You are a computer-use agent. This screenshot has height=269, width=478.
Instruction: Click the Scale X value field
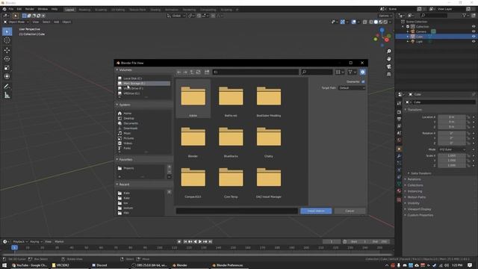click(451, 155)
